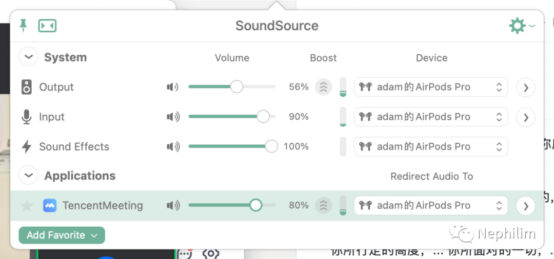
Task: Toggle Boost for TencentMeeting
Action: coord(323,206)
